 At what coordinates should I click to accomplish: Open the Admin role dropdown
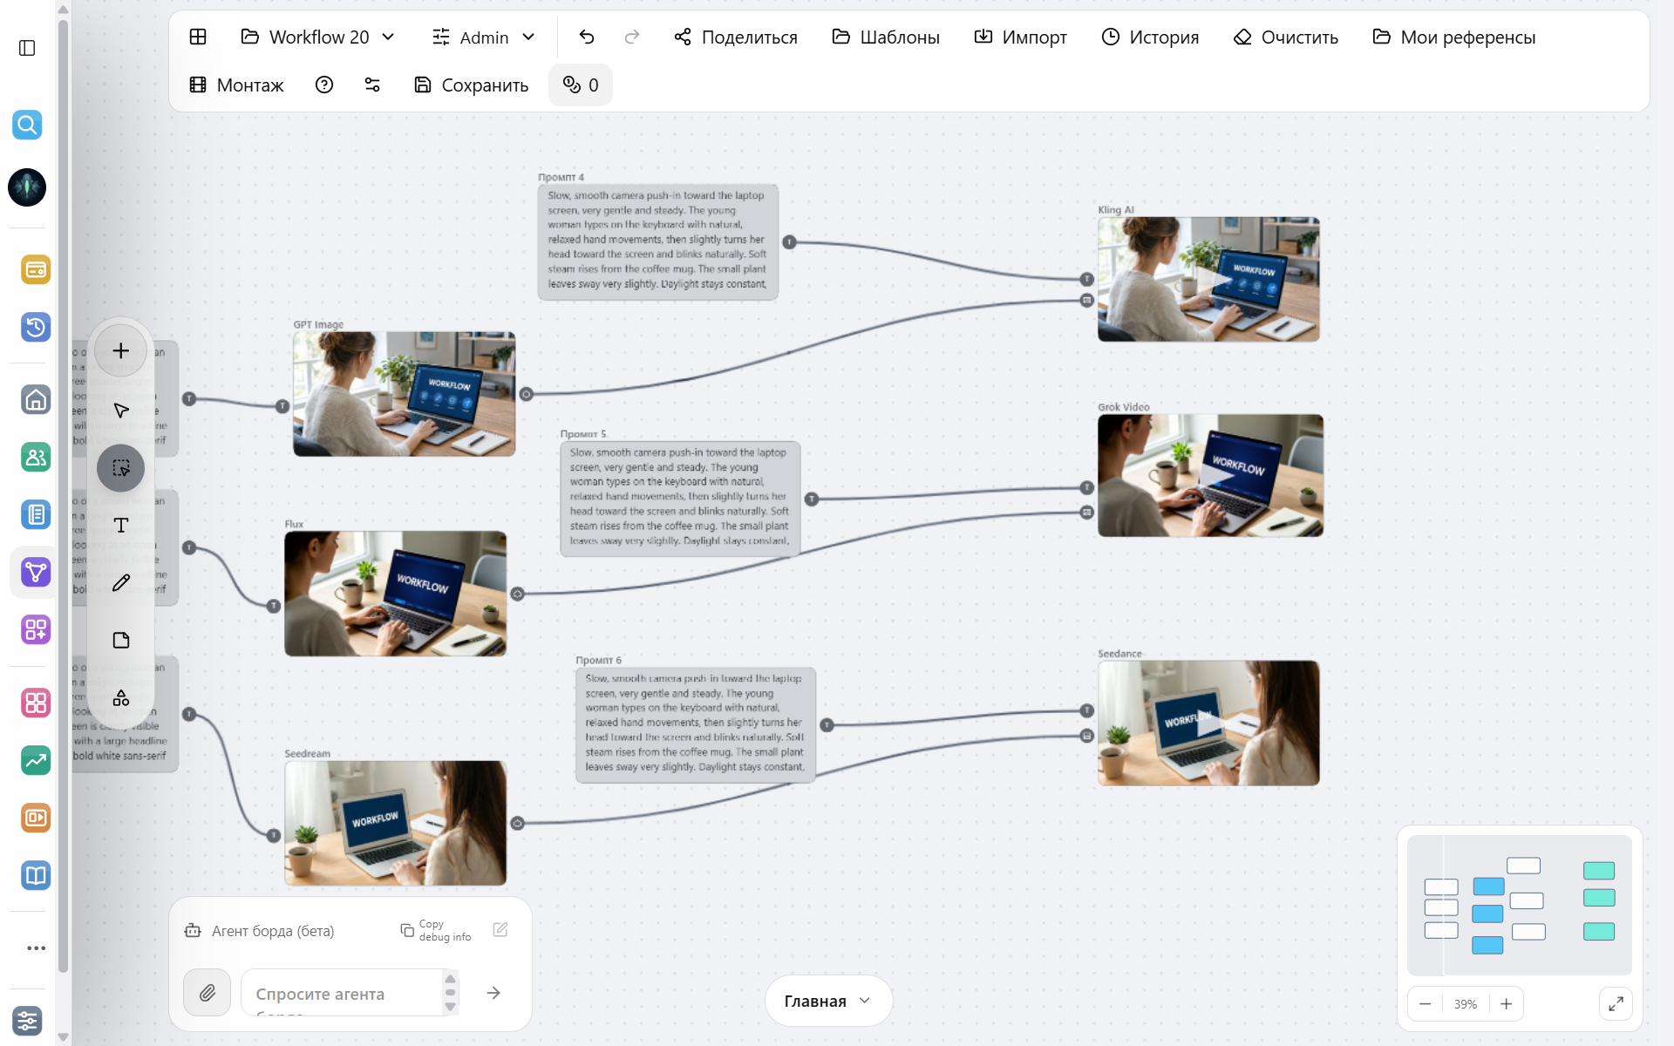pyautogui.click(x=484, y=37)
